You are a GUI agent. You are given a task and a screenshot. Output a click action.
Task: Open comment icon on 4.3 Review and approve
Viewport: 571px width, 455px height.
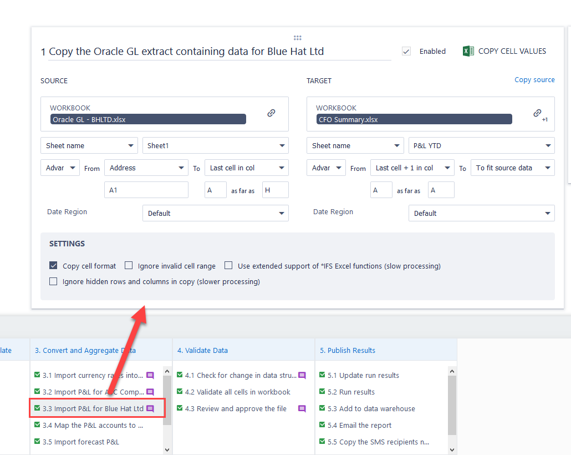[x=302, y=409]
